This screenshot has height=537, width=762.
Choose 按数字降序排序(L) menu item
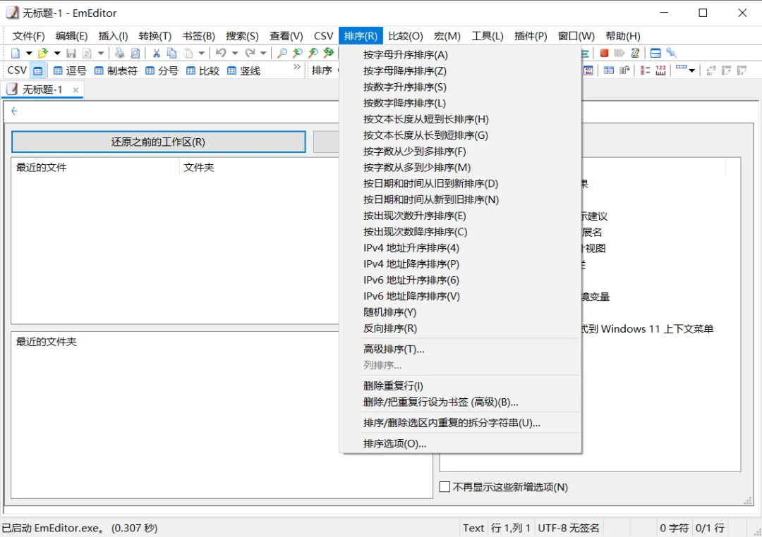pyautogui.click(x=460, y=103)
